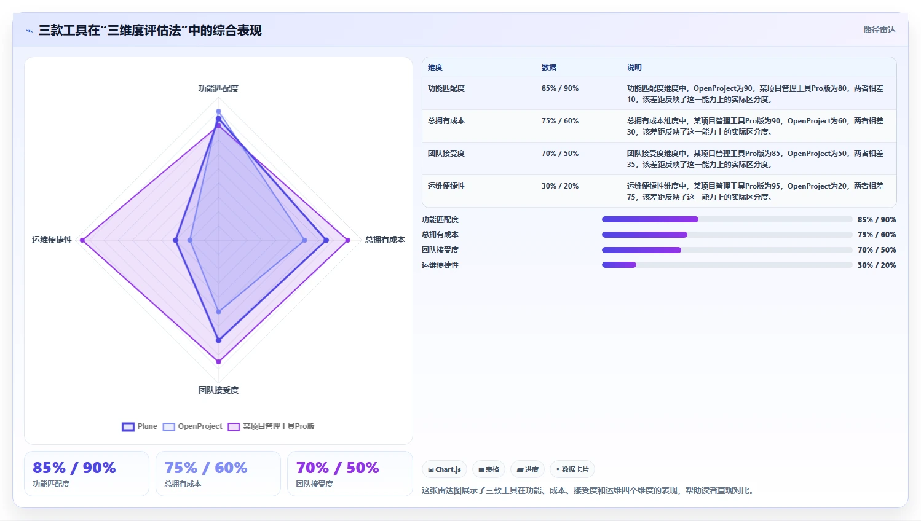Viewport: 921px width, 521px height.
Task: Click the 30% / 20% progress value label
Action: (x=877, y=265)
